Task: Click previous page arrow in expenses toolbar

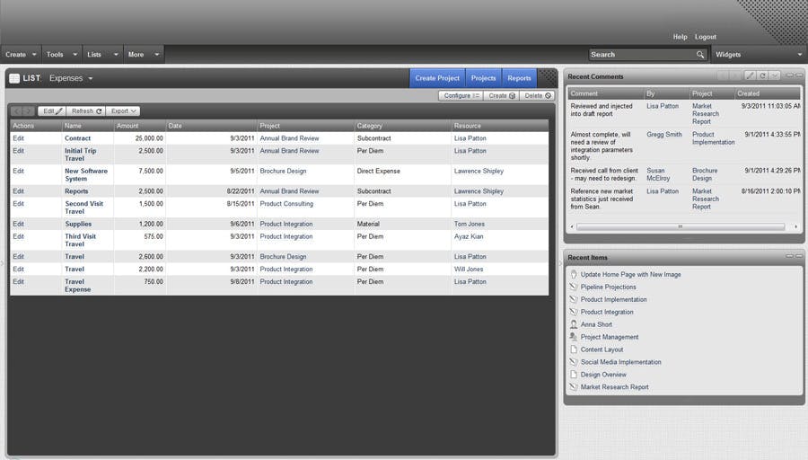Action: click(x=17, y=111)
